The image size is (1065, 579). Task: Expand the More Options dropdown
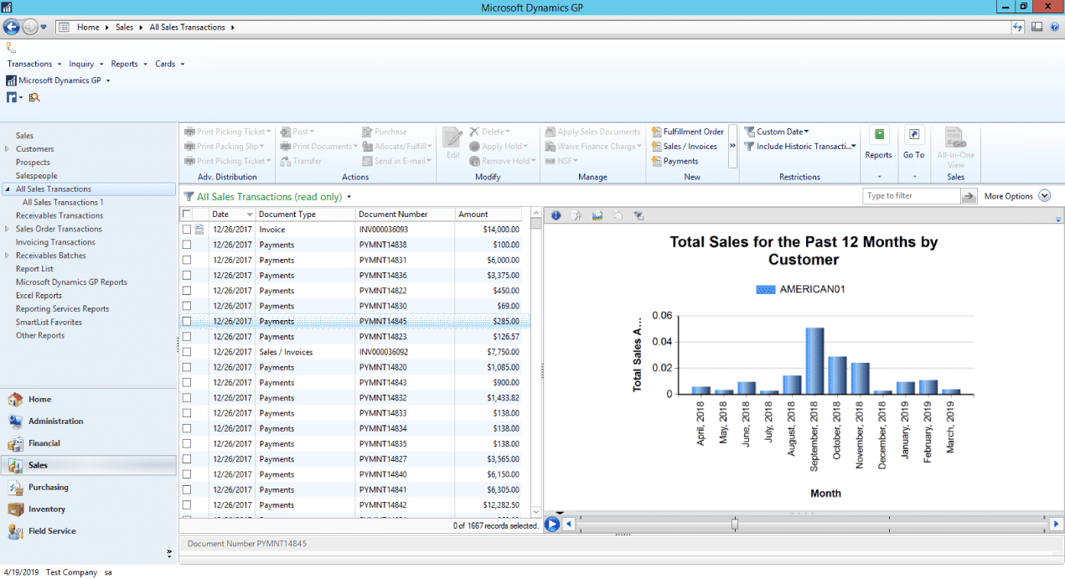click(1044, 195)
